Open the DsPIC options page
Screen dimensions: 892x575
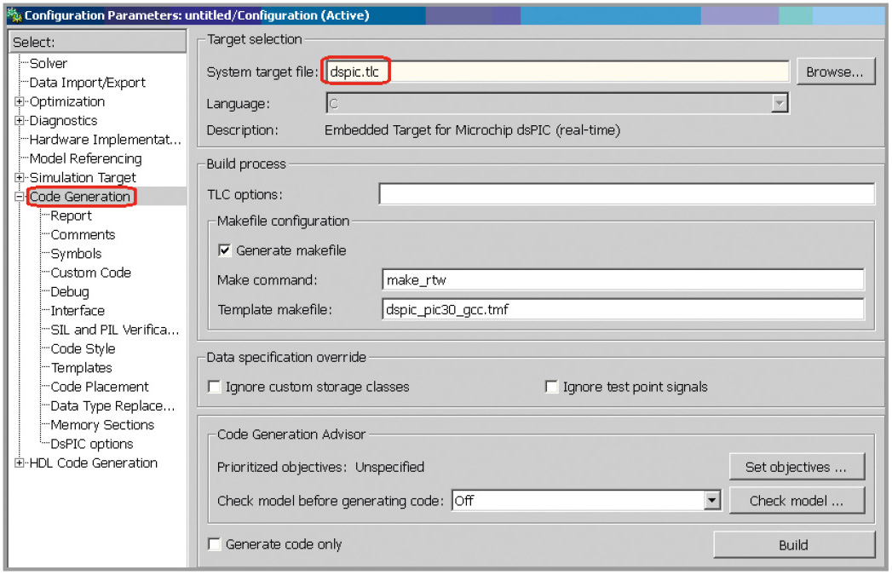[x=91, y=444]
